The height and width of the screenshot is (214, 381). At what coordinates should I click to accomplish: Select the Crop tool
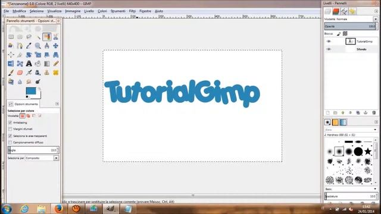tap(20, 55)
